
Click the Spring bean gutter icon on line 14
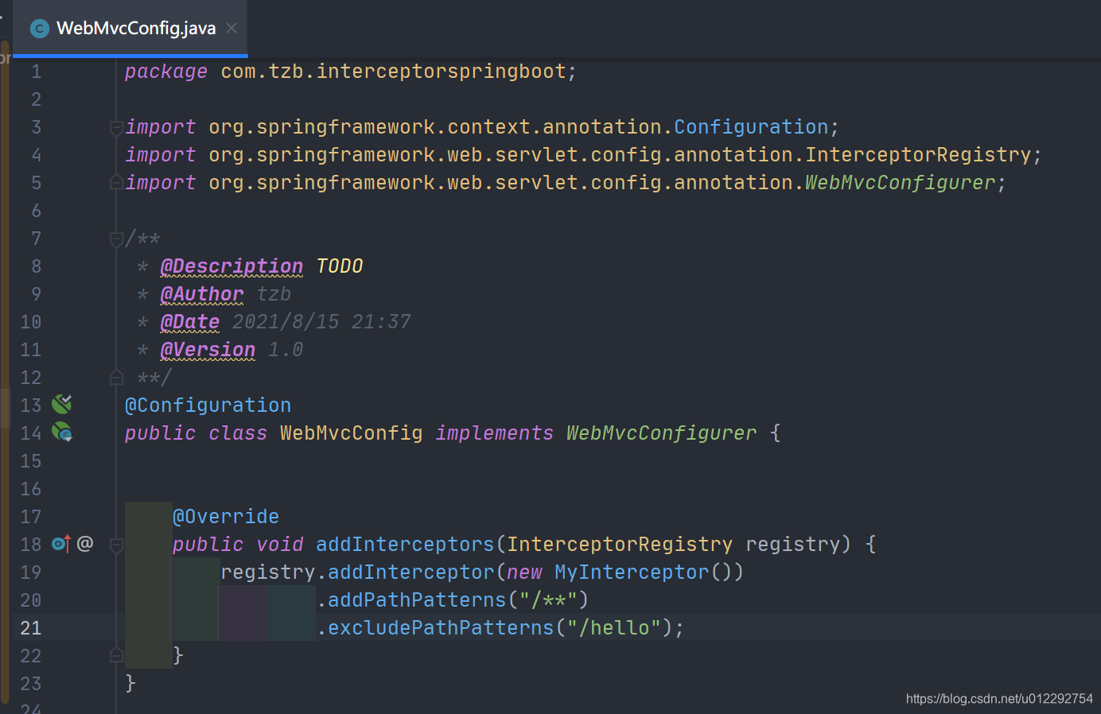coord(62,432)
